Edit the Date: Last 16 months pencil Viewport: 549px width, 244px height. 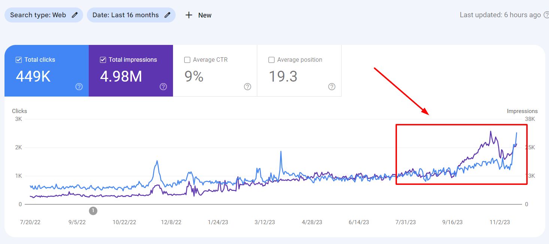point(167,15)
